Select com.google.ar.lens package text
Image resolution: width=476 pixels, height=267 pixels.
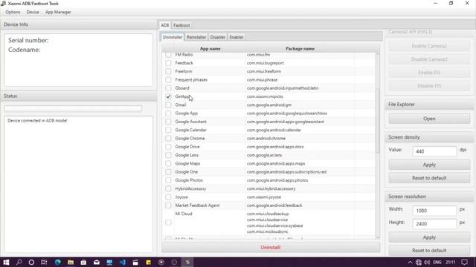pos(265,155)
